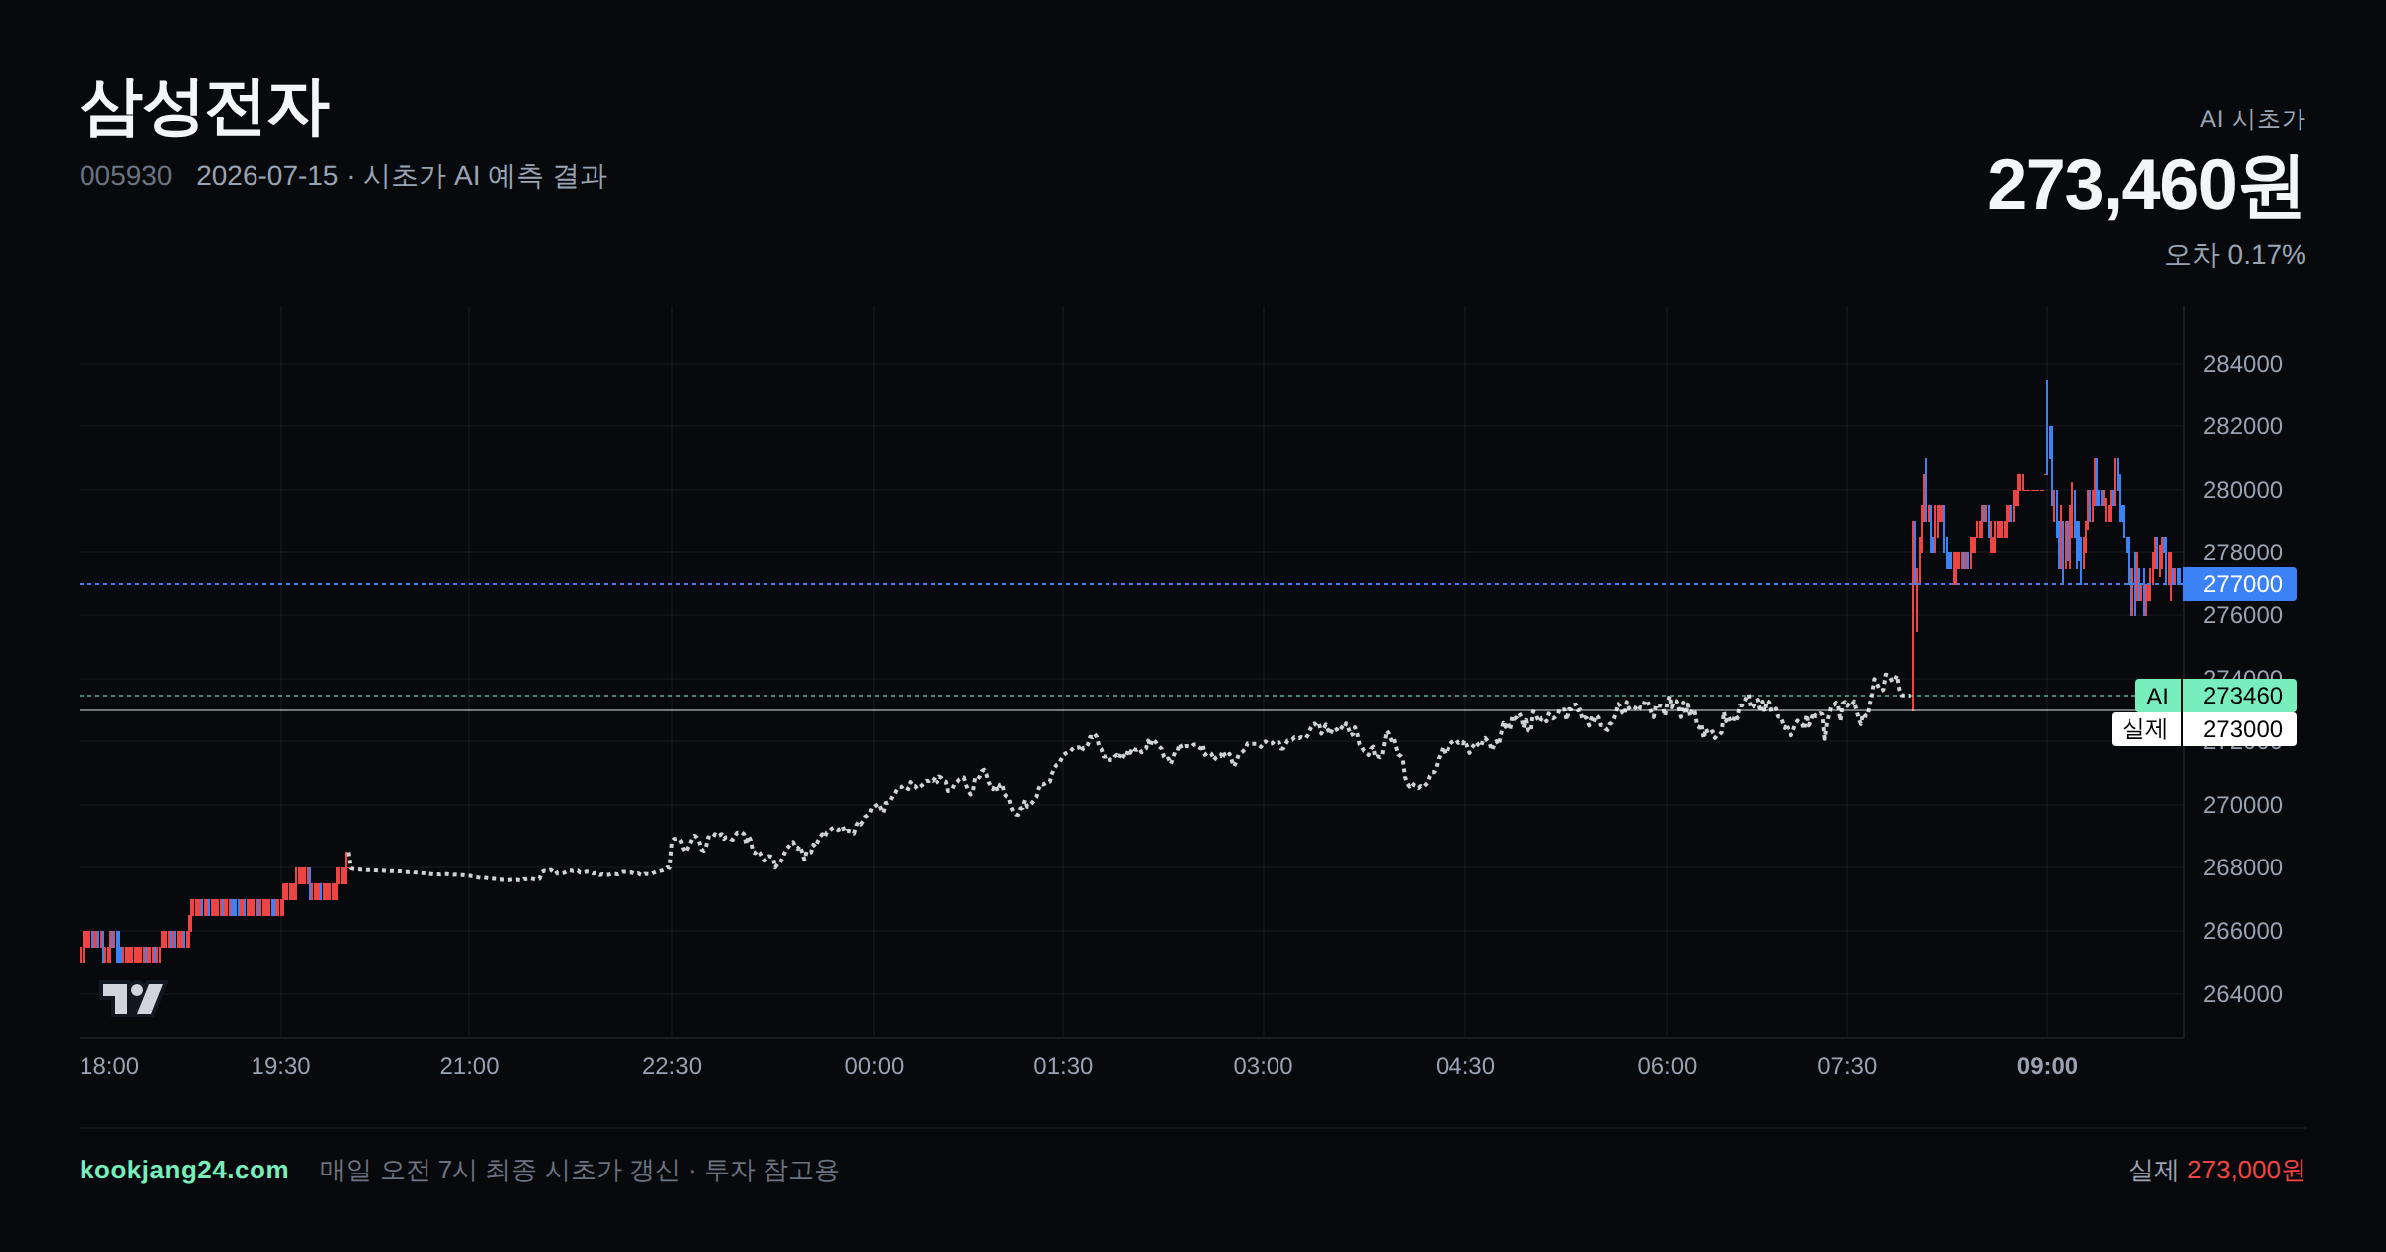
Task: Click the 07:30 time axis label
Action: coord(1847,1066)
